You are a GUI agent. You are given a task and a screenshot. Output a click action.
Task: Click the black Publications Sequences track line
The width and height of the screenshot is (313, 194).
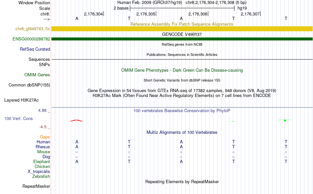point(182,60)
